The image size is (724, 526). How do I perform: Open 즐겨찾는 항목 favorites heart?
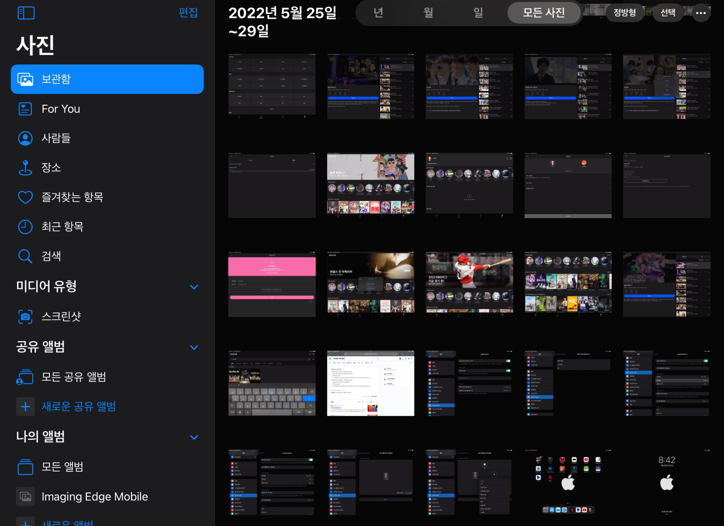tap(72, 197)
